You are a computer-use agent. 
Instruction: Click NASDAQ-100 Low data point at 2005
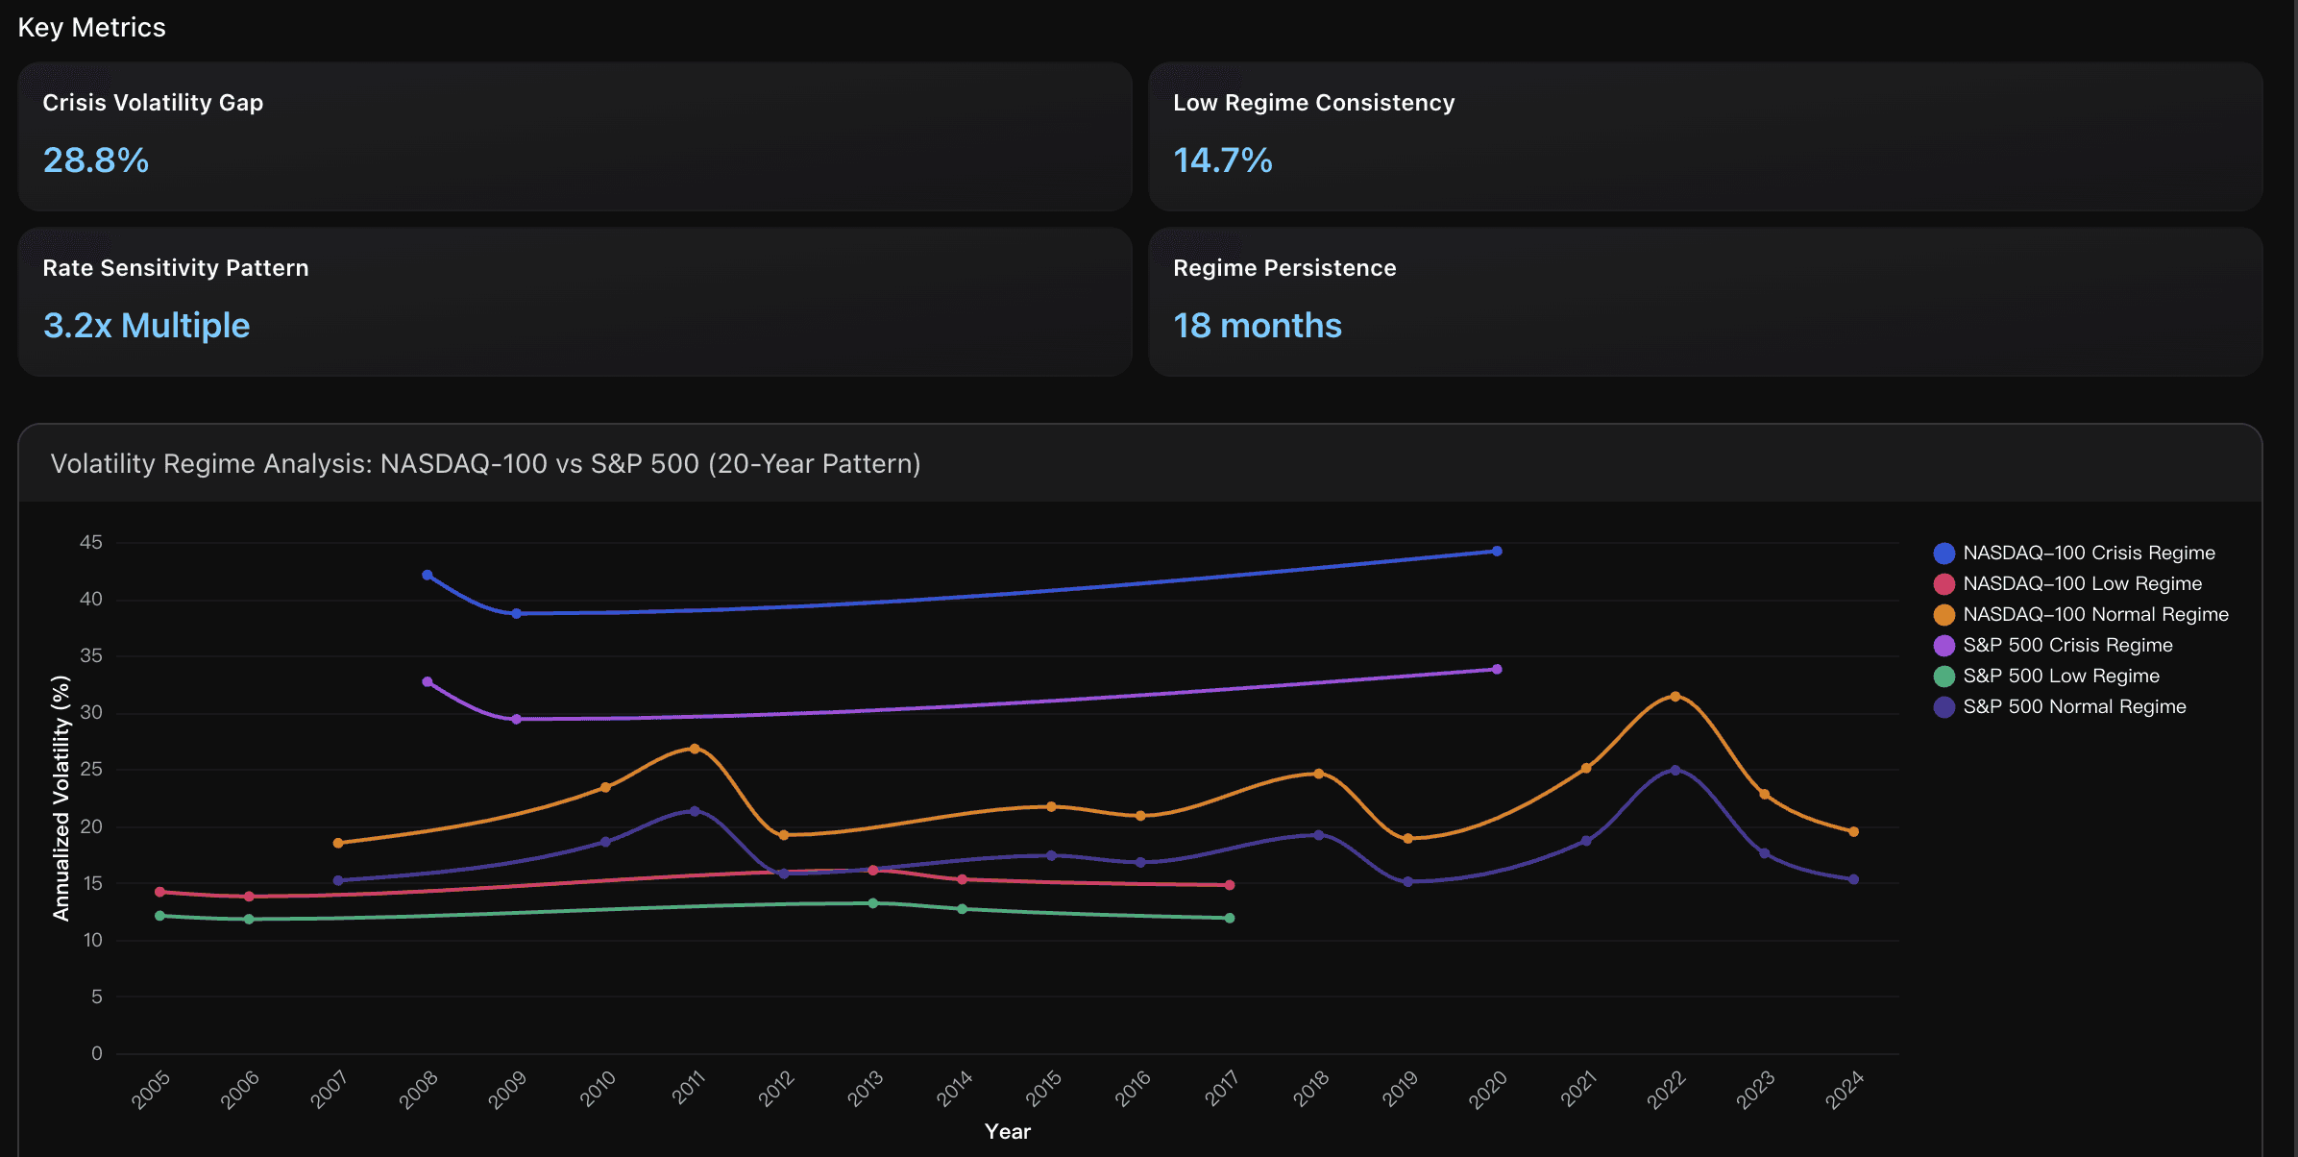pyautogui.click(x=159, y=892)
